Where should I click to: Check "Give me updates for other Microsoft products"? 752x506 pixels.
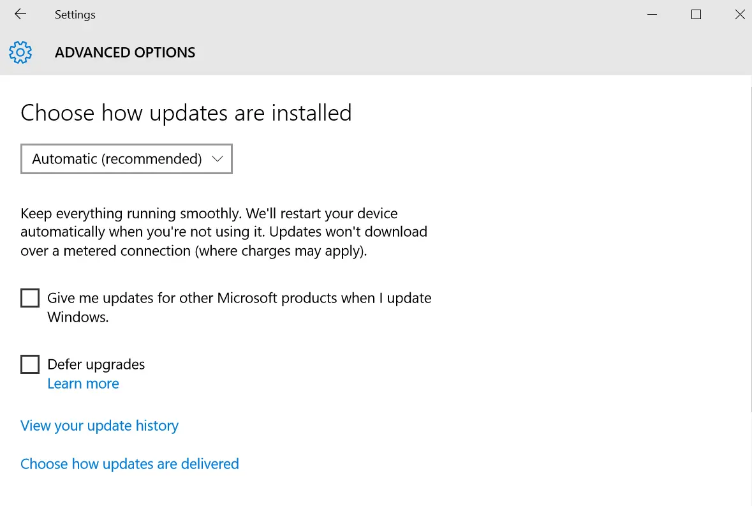tap(30, 297)
